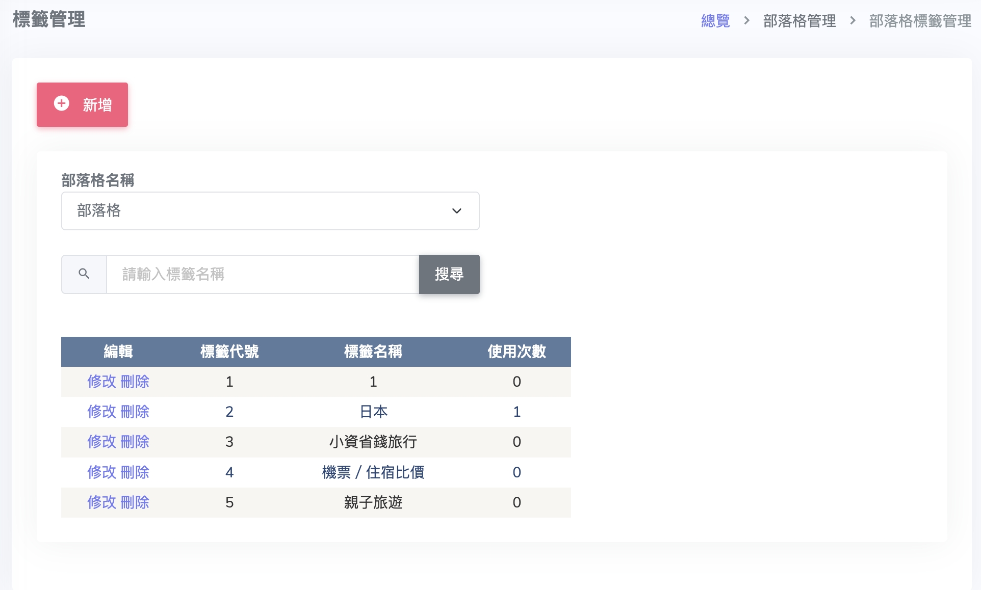Edit the 小資省錢旅行 tag
981x590 pixels.
point(102,442)
